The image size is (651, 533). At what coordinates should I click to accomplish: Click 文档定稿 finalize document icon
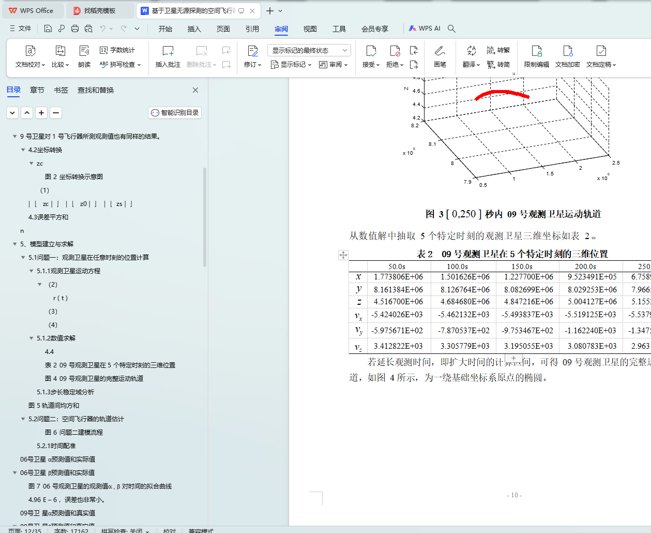click(601, 51)
